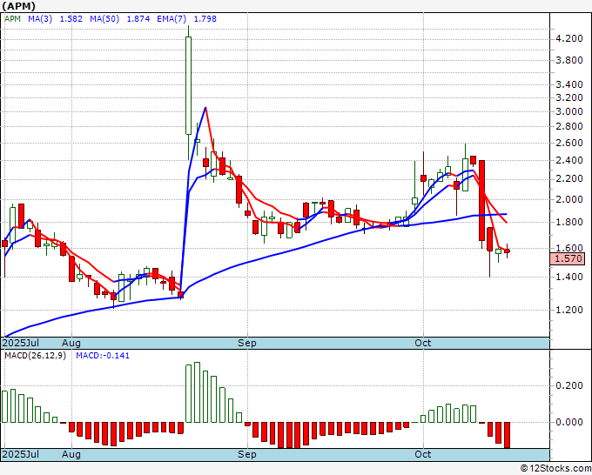Click the 1.600 price axis label
Screen dimensions: 592x475
[x=569, y=248]
